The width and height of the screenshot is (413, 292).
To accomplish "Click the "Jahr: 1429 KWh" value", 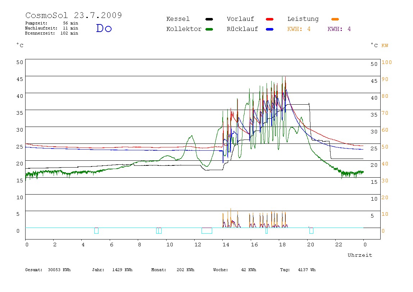I will point(112,270).
